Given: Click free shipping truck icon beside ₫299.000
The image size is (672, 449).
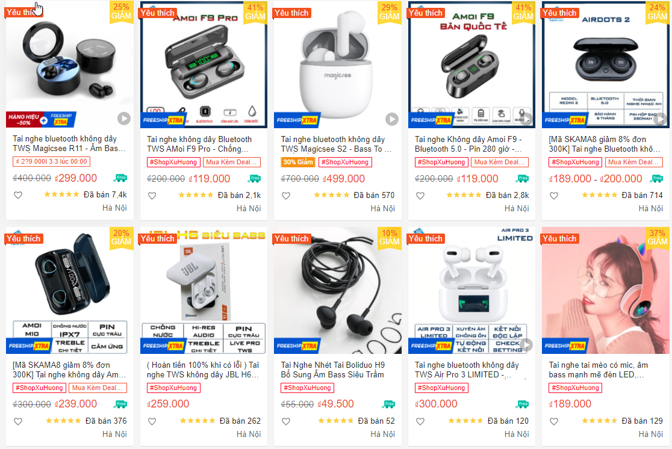Looking at the screenshot, I should 121,178.
